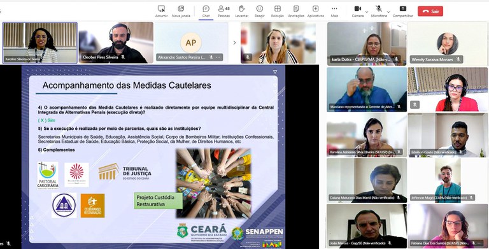The image size is (489, 249).
Task: Click the hands circle photo on the slide
Action: pos(213,183)
